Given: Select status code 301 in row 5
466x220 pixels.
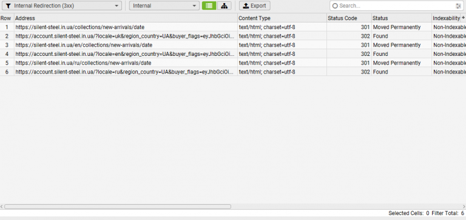Looking at the screenshot, I should pos(349,63).
